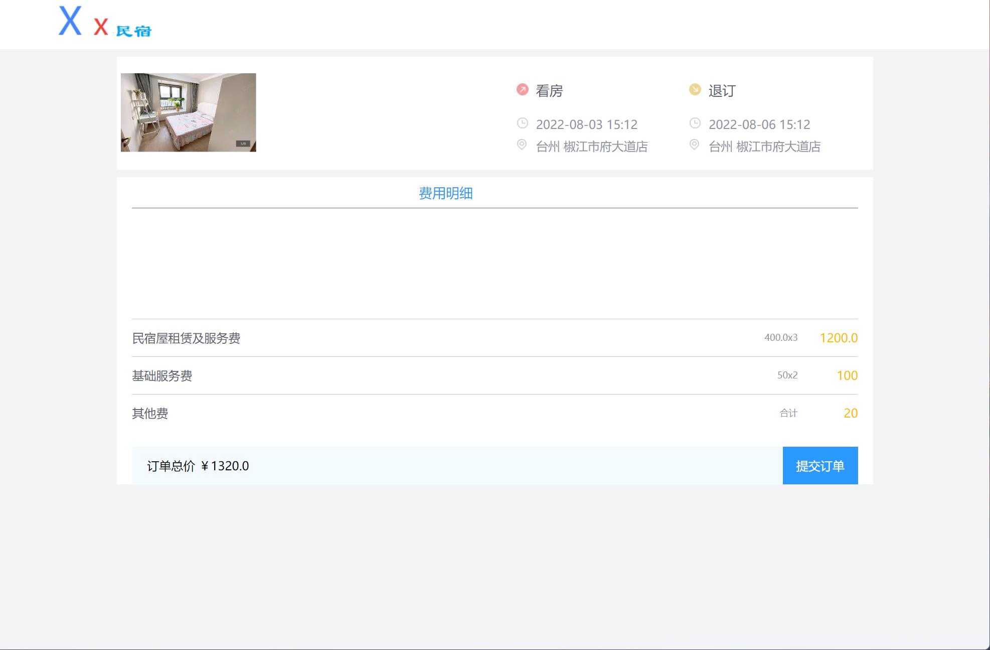Viewport: 990px width, 650px height.
Task: Click the 合计 label on 其他费 row
Action: [x=788, y=413]
